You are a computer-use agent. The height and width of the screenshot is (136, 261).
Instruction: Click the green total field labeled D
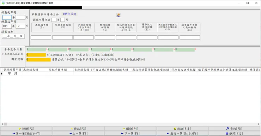[100, 49]
